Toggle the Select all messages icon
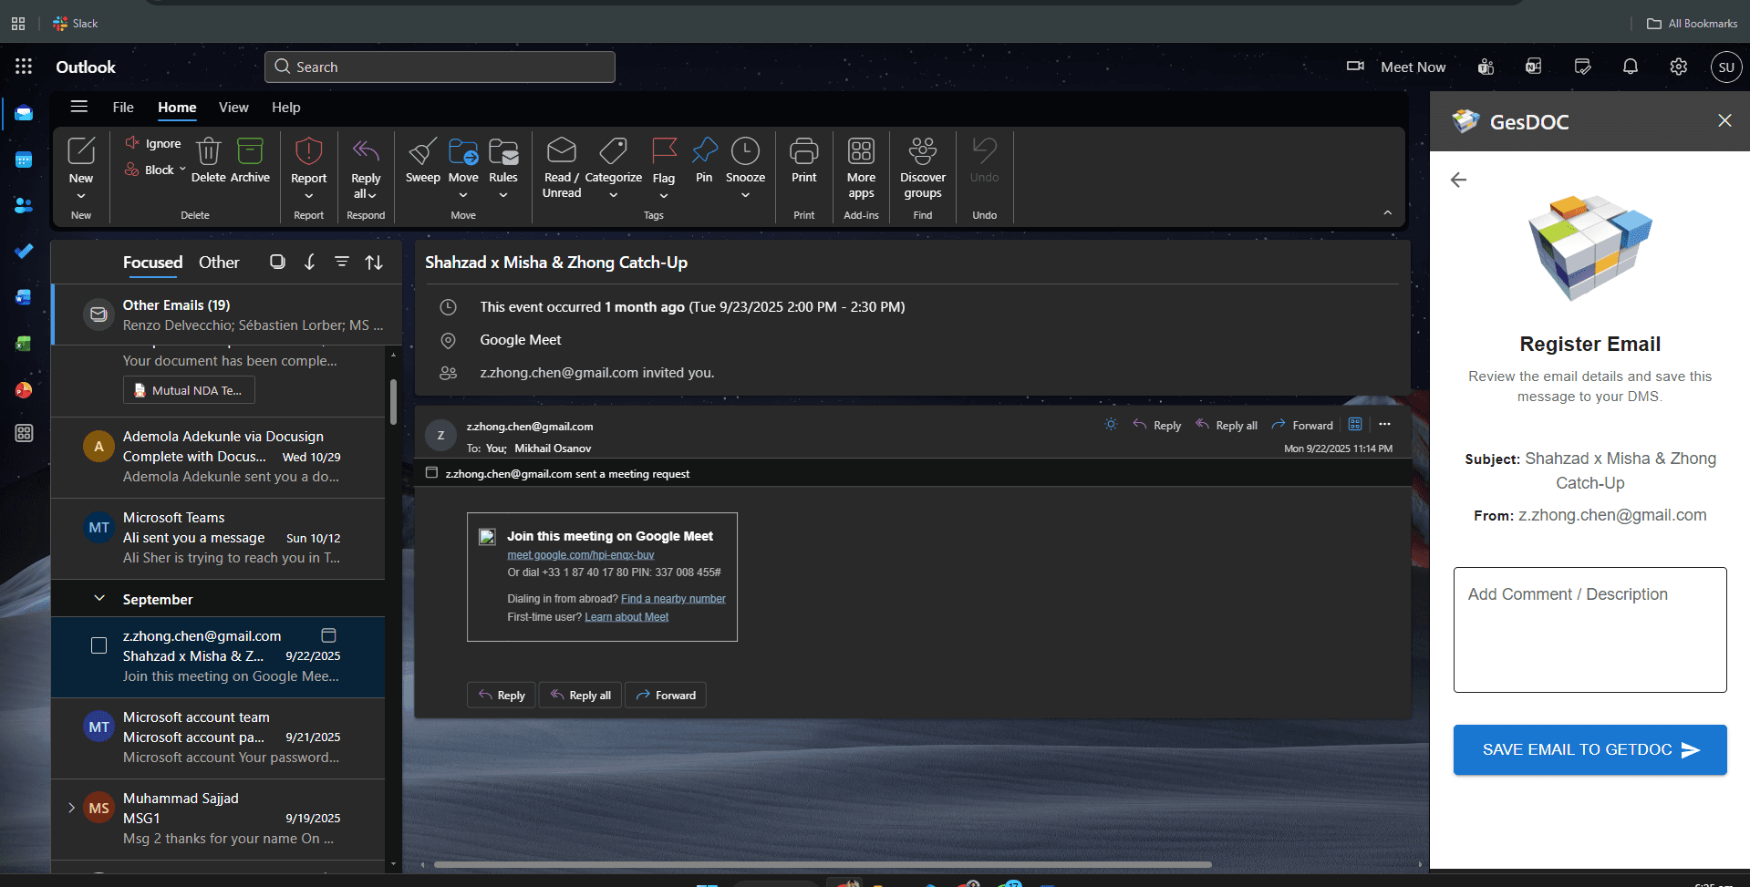This screenshot has width=1750, height=887. 277,262
